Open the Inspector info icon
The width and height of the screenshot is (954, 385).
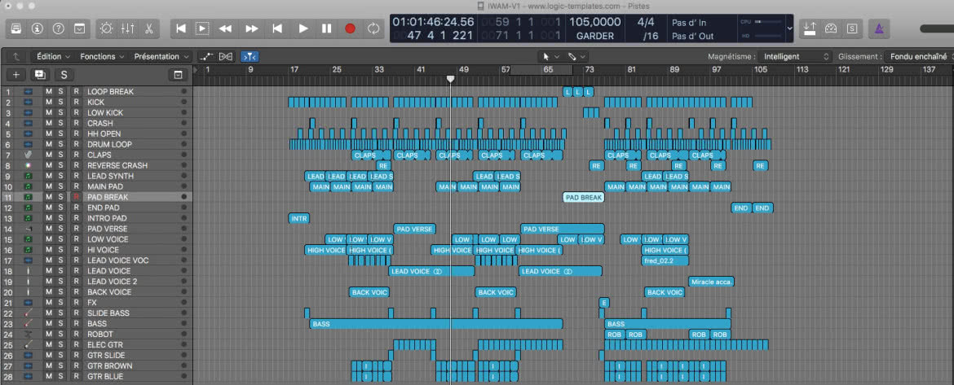(x=38, y=28)
